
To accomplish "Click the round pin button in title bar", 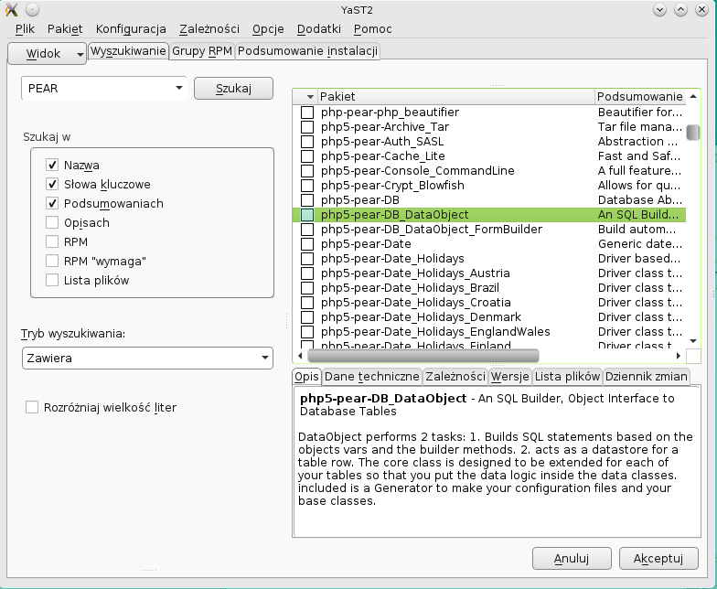I will 32,9.
